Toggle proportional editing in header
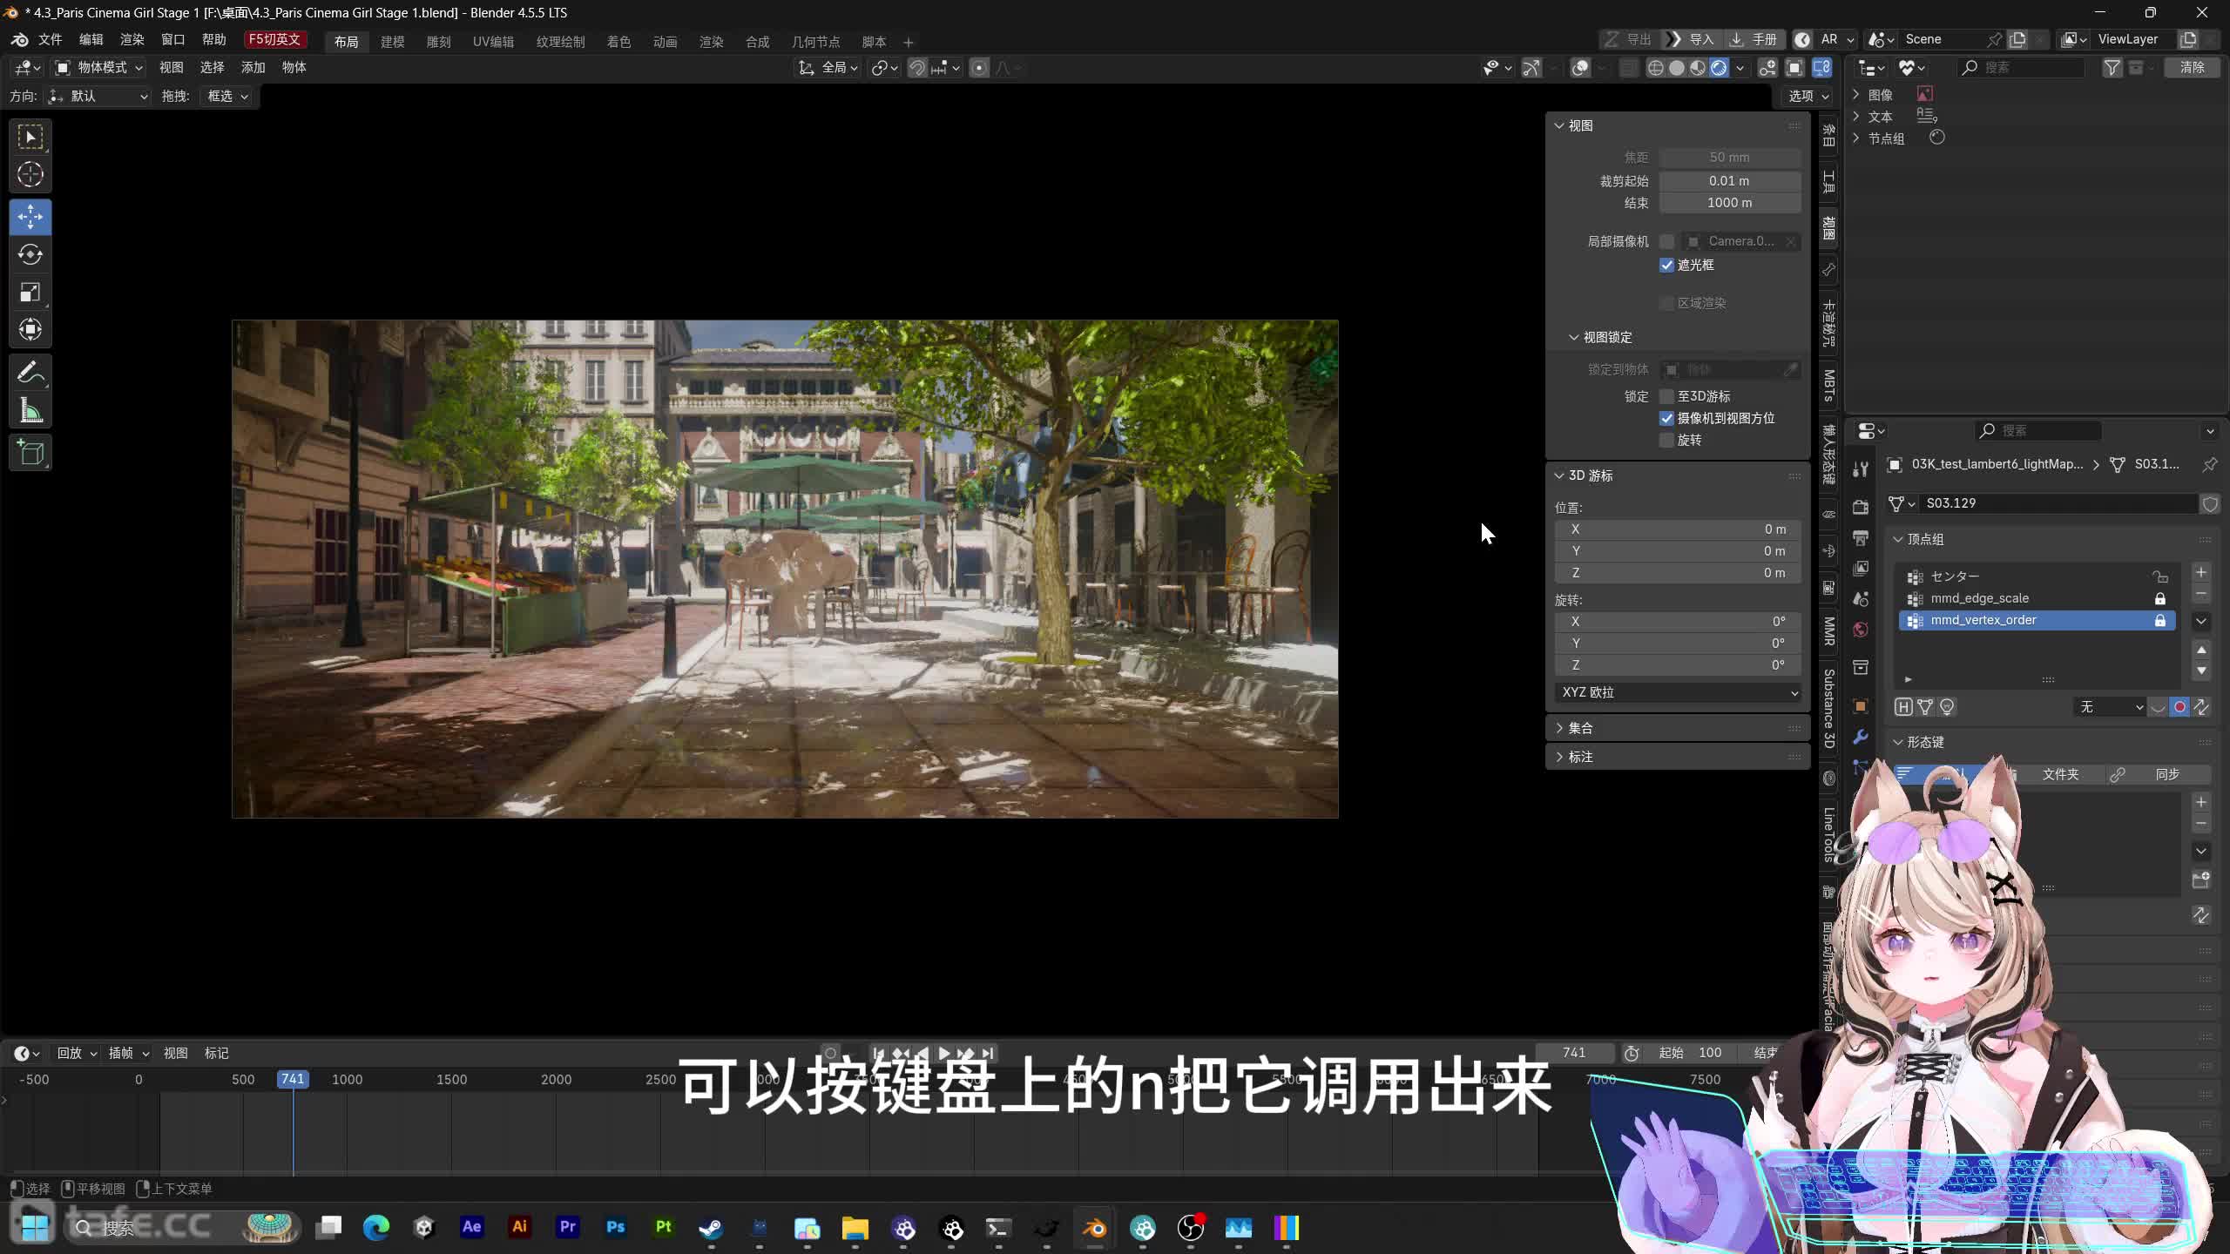Viewport: 2230px width, 1254px height. pos(979,68)
